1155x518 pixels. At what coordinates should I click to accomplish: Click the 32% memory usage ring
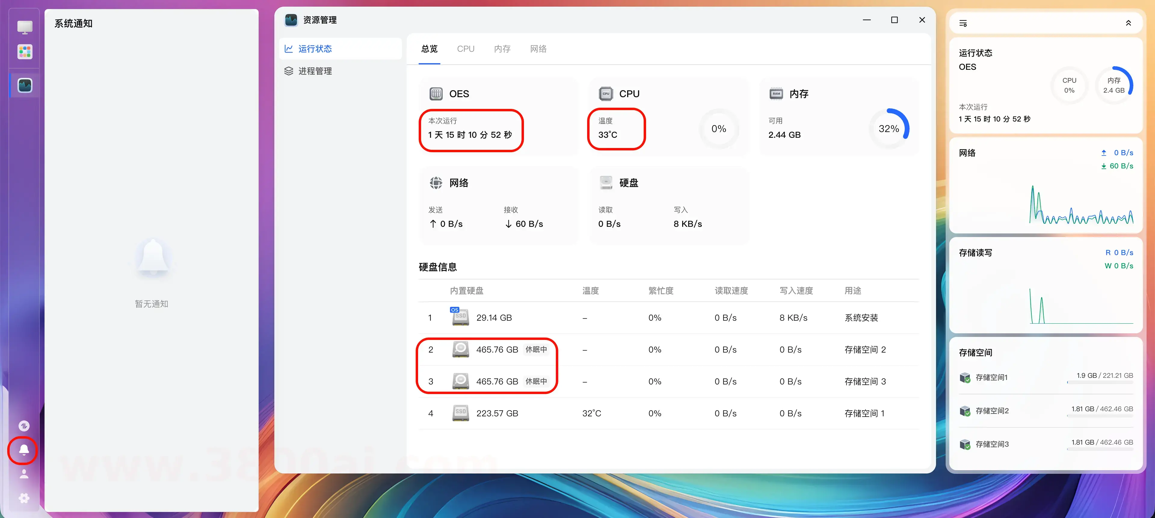point(889,129)
